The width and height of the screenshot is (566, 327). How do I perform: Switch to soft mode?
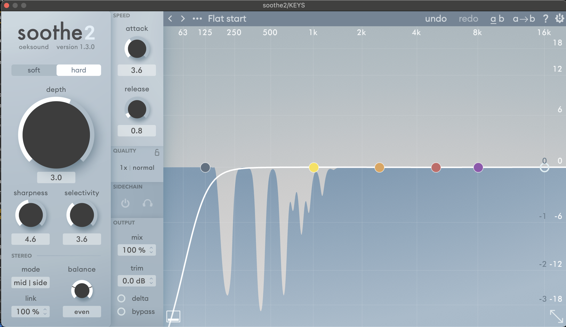click(x=34, y=70)
